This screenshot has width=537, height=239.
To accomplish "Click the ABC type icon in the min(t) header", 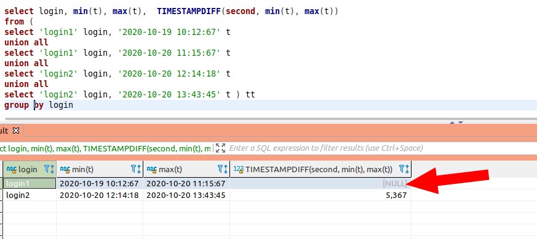I will [65, 169].
